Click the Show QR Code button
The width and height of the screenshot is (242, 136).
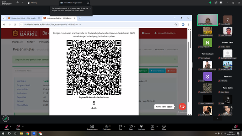[x=157, y=71]
